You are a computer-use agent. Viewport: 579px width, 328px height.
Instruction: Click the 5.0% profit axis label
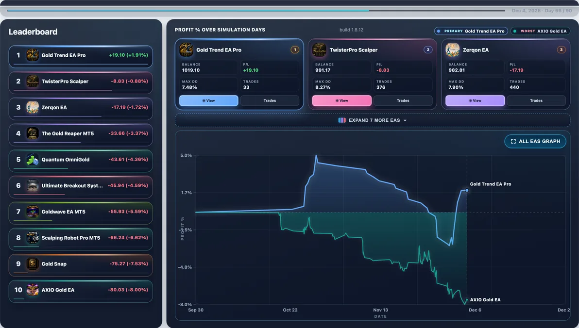(186, 155)
